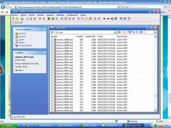
Task: Check the box for unknow_00822.opd
Action: [52, 90]
